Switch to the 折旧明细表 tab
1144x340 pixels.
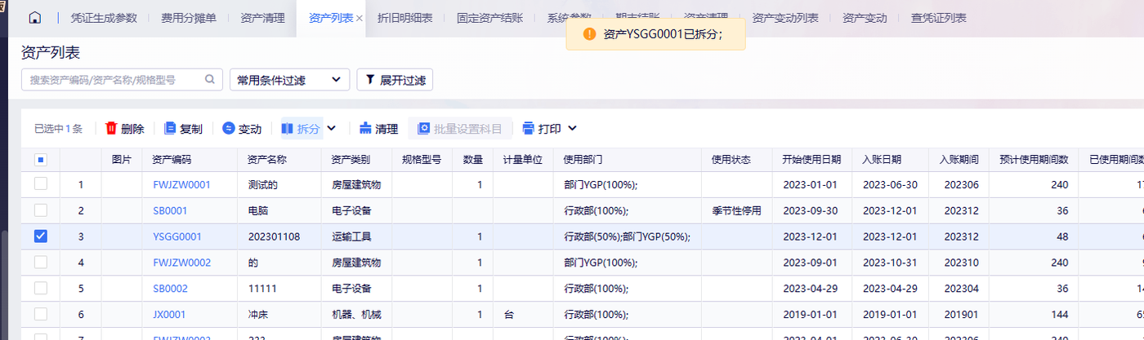point(404,17)
